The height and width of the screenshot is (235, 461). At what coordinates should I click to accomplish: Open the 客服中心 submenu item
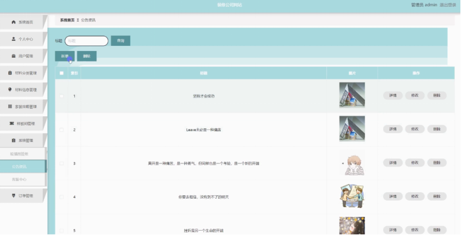19,179
